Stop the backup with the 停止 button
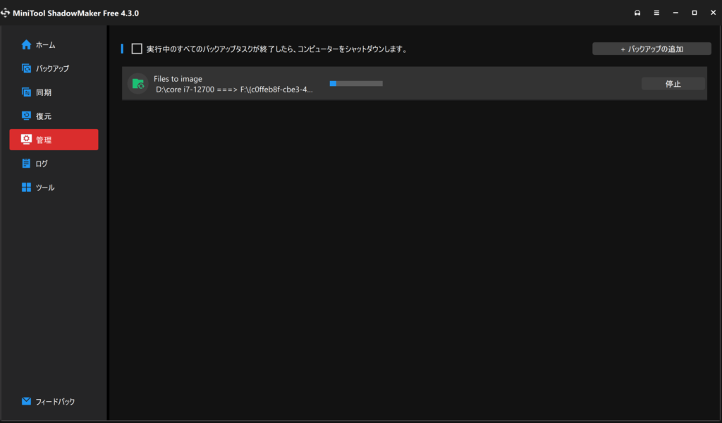This screenshot has width=722, height=423. coord(673,84)
